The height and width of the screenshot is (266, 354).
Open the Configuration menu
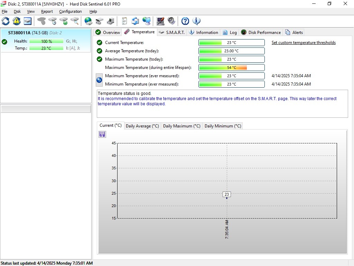(x=71, y=11)
